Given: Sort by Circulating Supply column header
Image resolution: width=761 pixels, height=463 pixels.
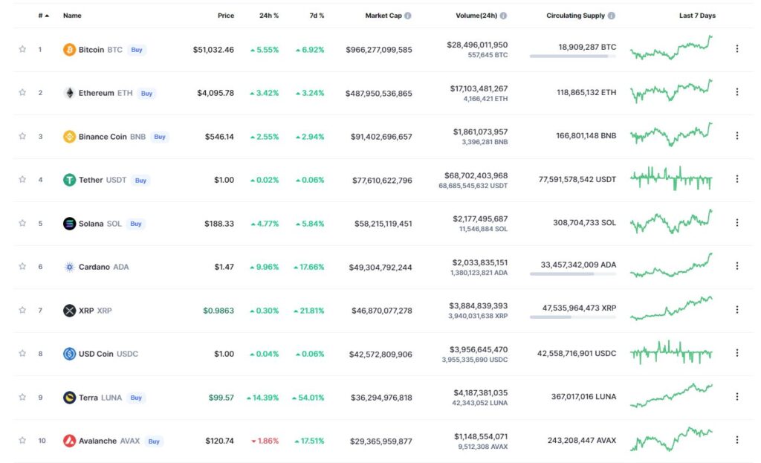Looking at the screenshot, I should pos(576,16).
